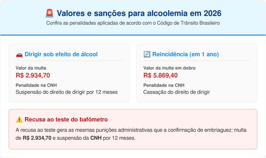Select the Dirigir sob efeito de álcool heading
Image resolution: width=266 pixels, height=158 pixels.
tap(61, 55)
